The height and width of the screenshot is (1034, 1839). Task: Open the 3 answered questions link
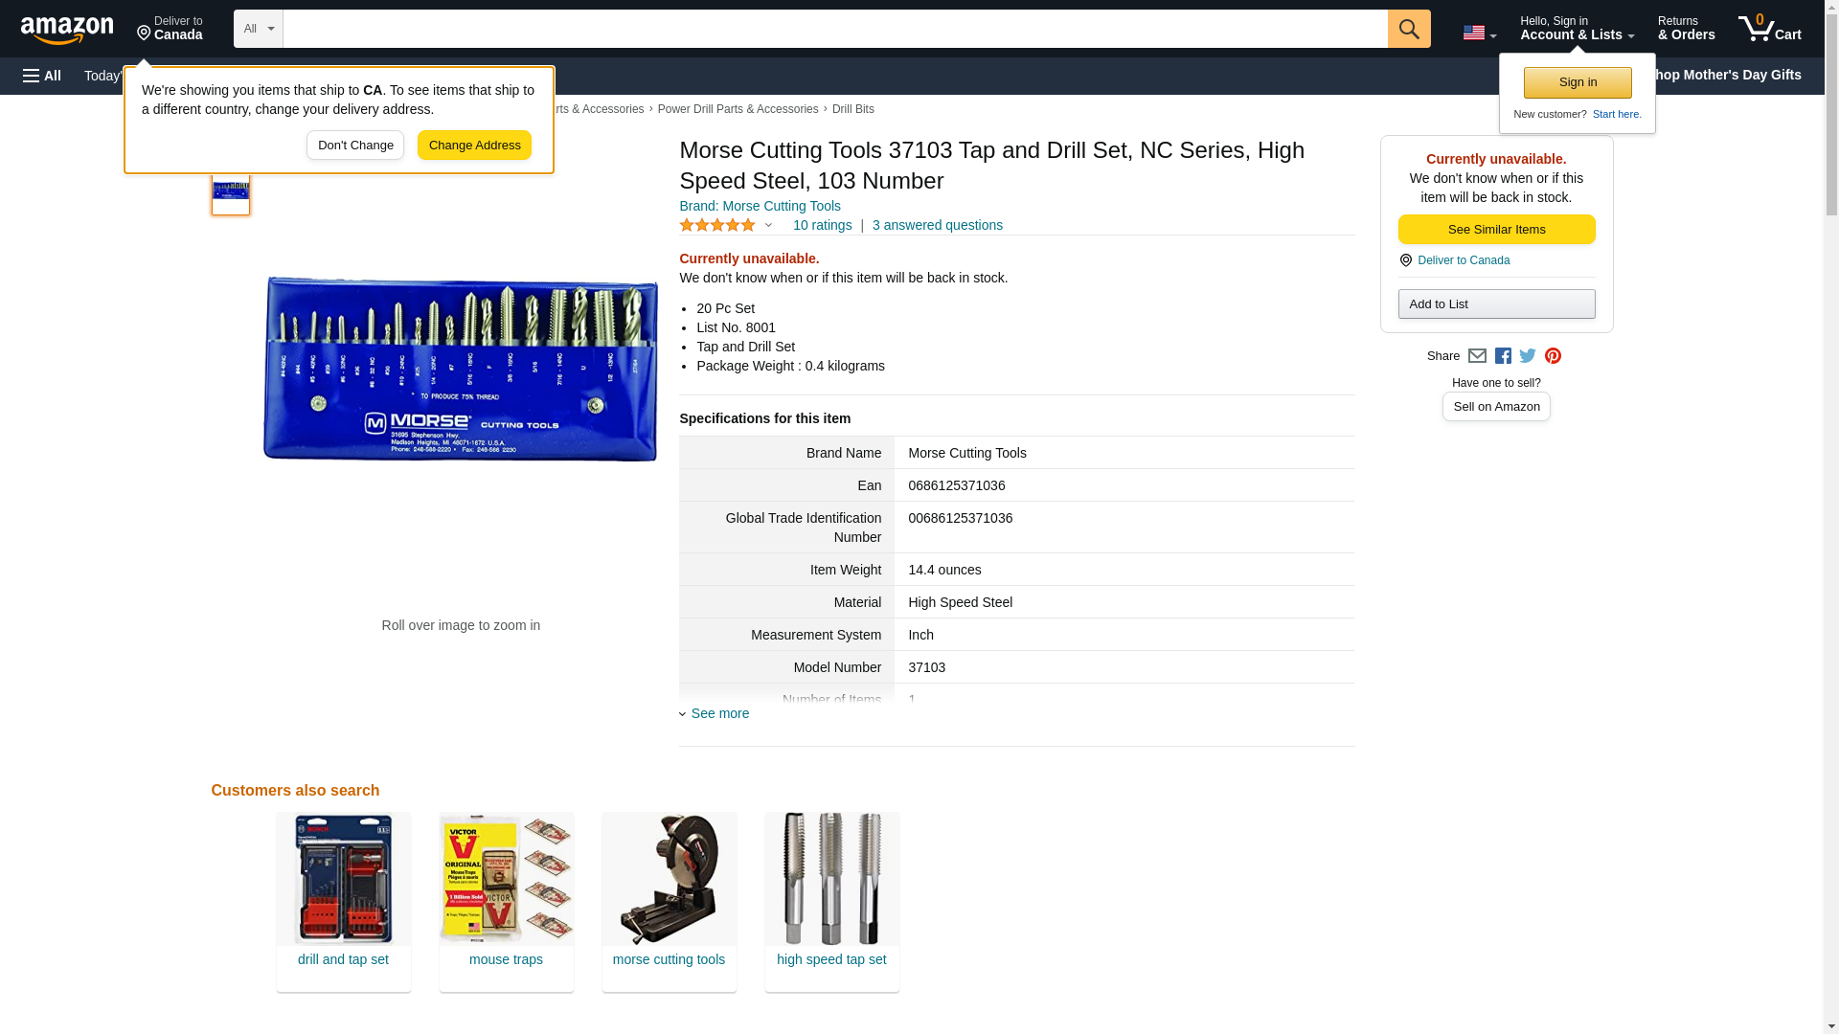click(x=937, y=226)
